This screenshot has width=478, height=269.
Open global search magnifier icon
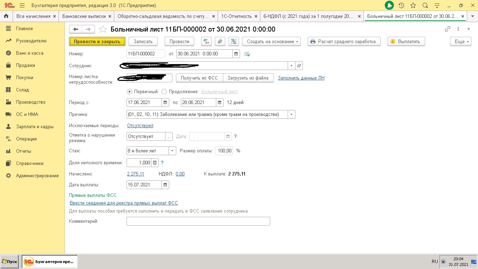[x=425, y=6]
